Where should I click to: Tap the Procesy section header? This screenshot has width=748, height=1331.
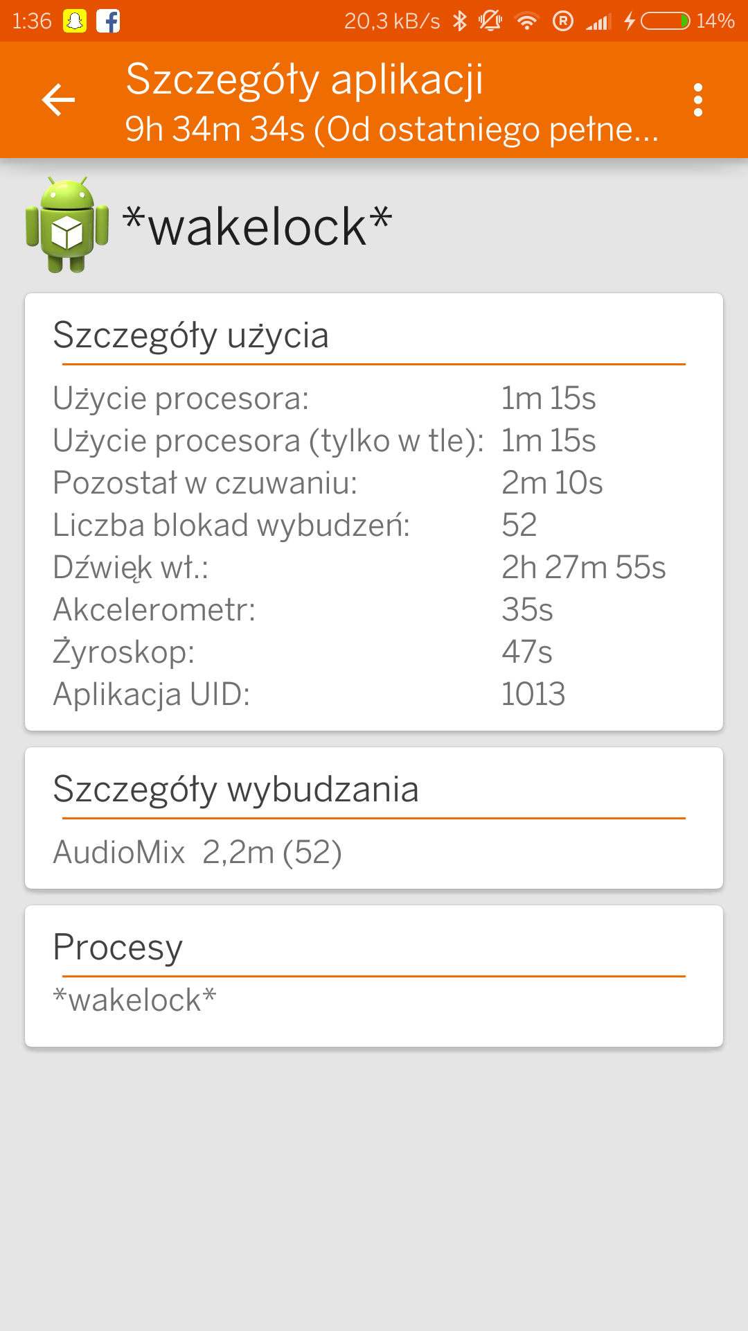[x=118, y=947]
